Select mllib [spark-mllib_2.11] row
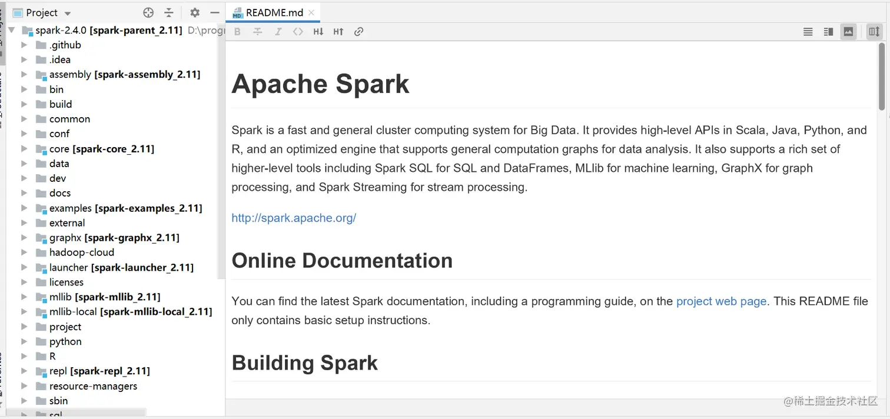The image size is (890, 419). tap(115, 297)
